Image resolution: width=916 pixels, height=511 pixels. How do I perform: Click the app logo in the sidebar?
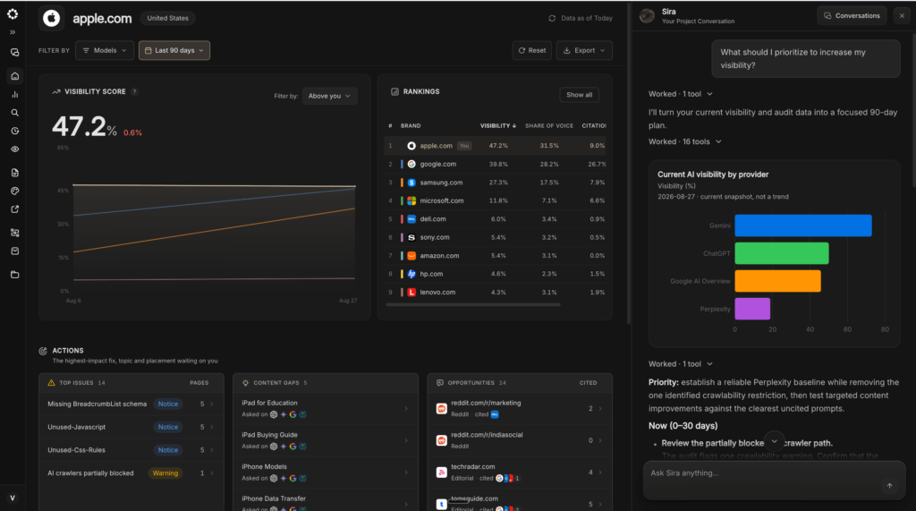pos(13,13)
